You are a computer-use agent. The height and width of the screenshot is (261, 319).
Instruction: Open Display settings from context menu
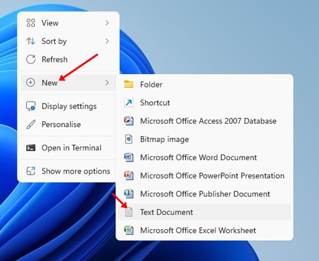pyautogui.click(x=68, y=106)
